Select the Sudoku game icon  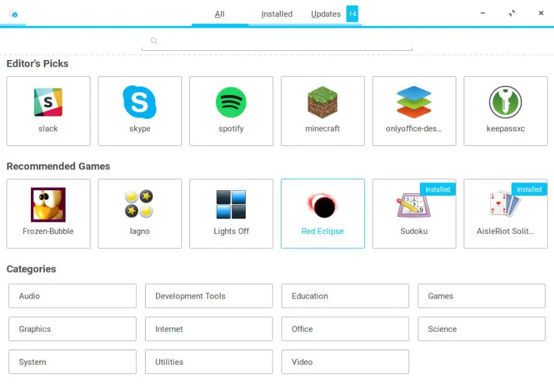(414, 205)
